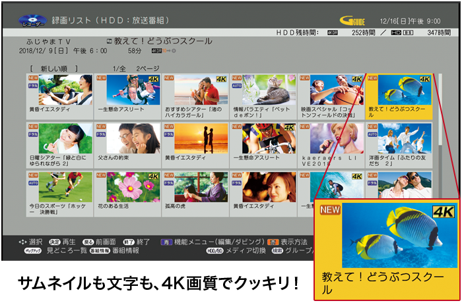462x303 pixels.
Task: Open the 父さんの約束 recording
Action: point(127,146)
